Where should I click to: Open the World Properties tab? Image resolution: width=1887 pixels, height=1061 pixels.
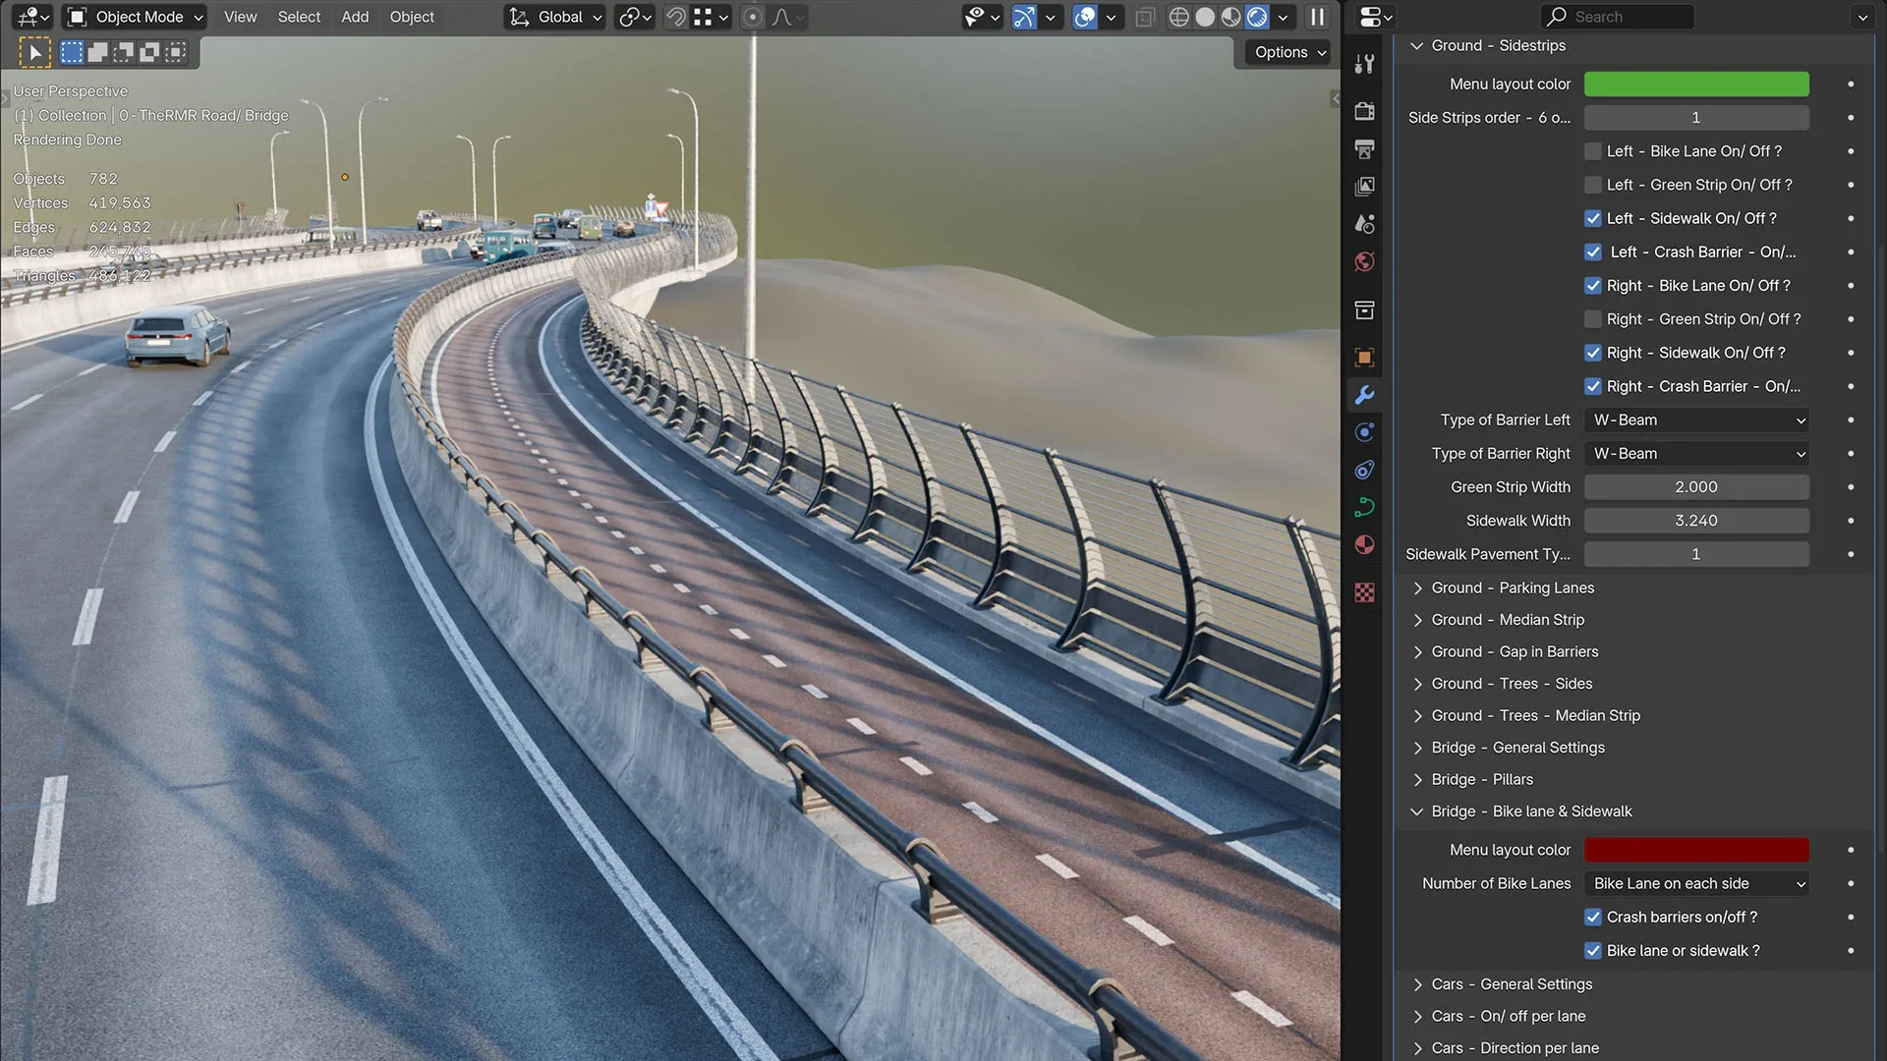pos(1364,261)
